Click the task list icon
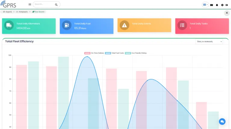This screenshot has width=231, height=129. 182,25
